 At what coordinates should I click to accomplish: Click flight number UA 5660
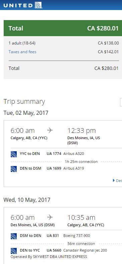(54, 250)
